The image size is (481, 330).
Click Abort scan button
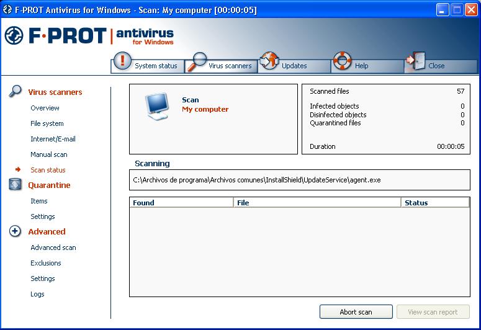point(356,311)
